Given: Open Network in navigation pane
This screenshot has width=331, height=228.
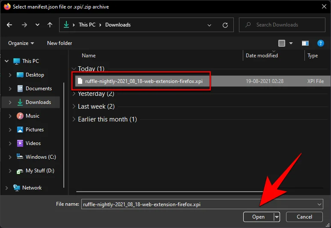Looking at the screenshot, I should [x=32, y=188].
